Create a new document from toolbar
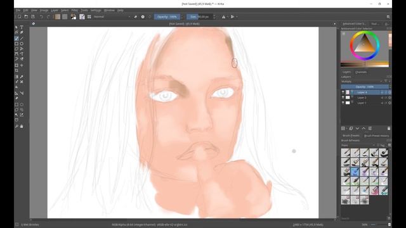This screenshot has width=406, height=228. tap(20, 17)
